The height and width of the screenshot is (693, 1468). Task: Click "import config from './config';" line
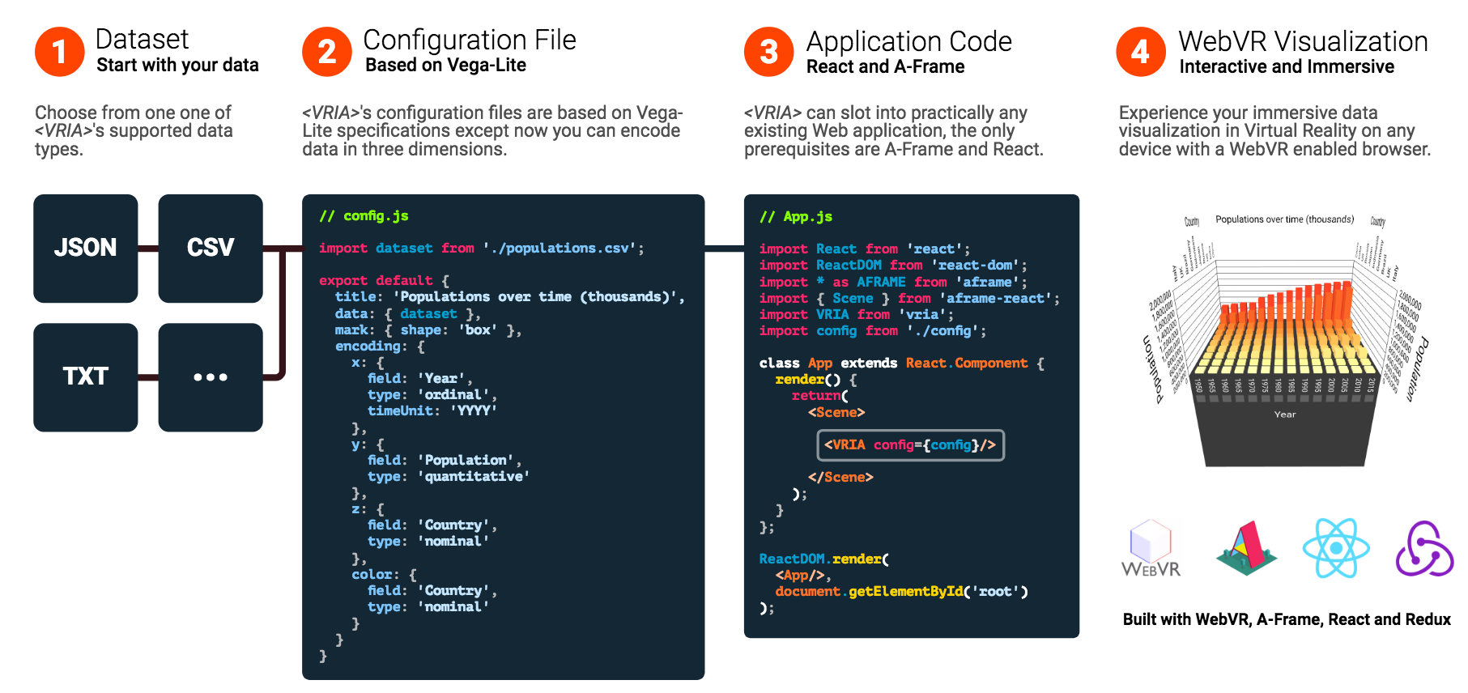[873, 331]
